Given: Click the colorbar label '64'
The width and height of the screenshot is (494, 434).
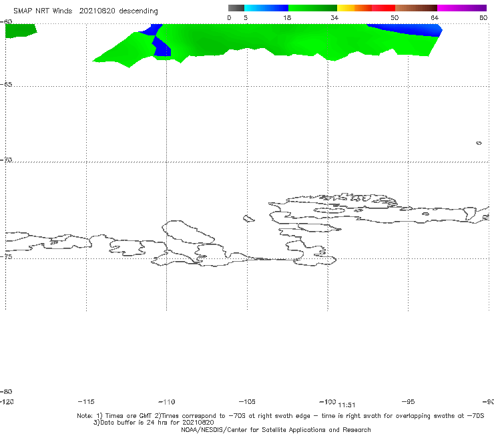Looking at the screenshot, I should point(435,18).
